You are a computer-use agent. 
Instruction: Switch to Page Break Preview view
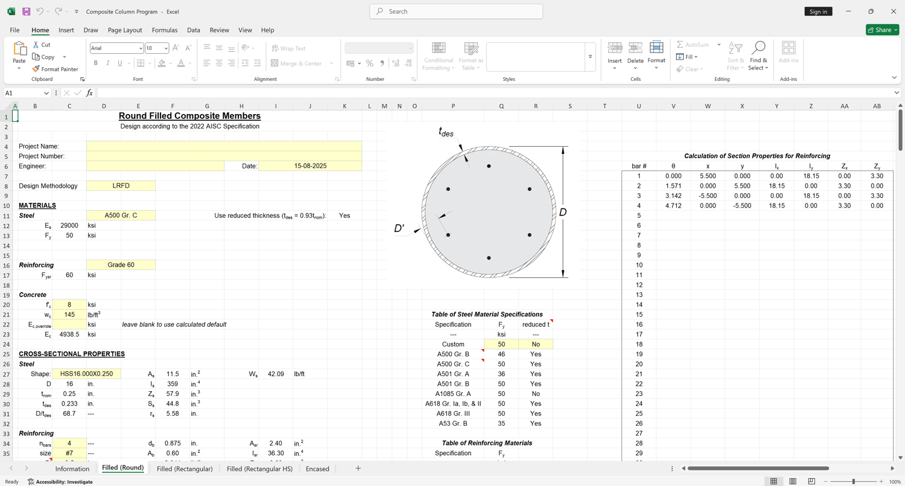(x=811, y=481)
